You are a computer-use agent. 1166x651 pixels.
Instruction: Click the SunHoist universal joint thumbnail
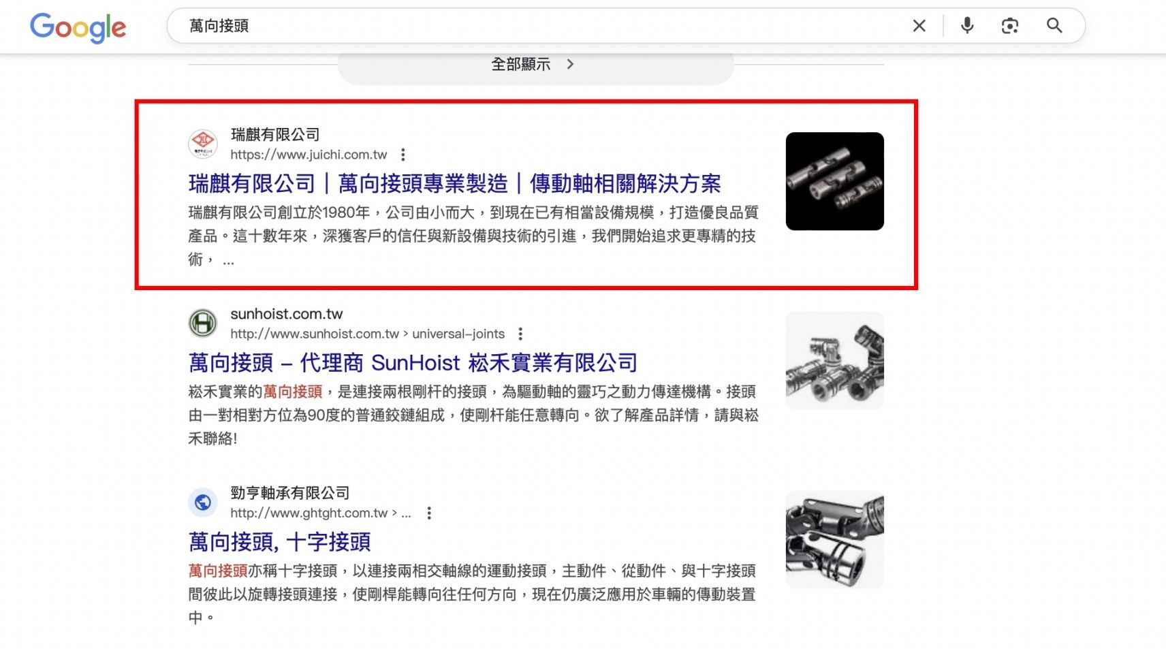(x=834, y=360)
